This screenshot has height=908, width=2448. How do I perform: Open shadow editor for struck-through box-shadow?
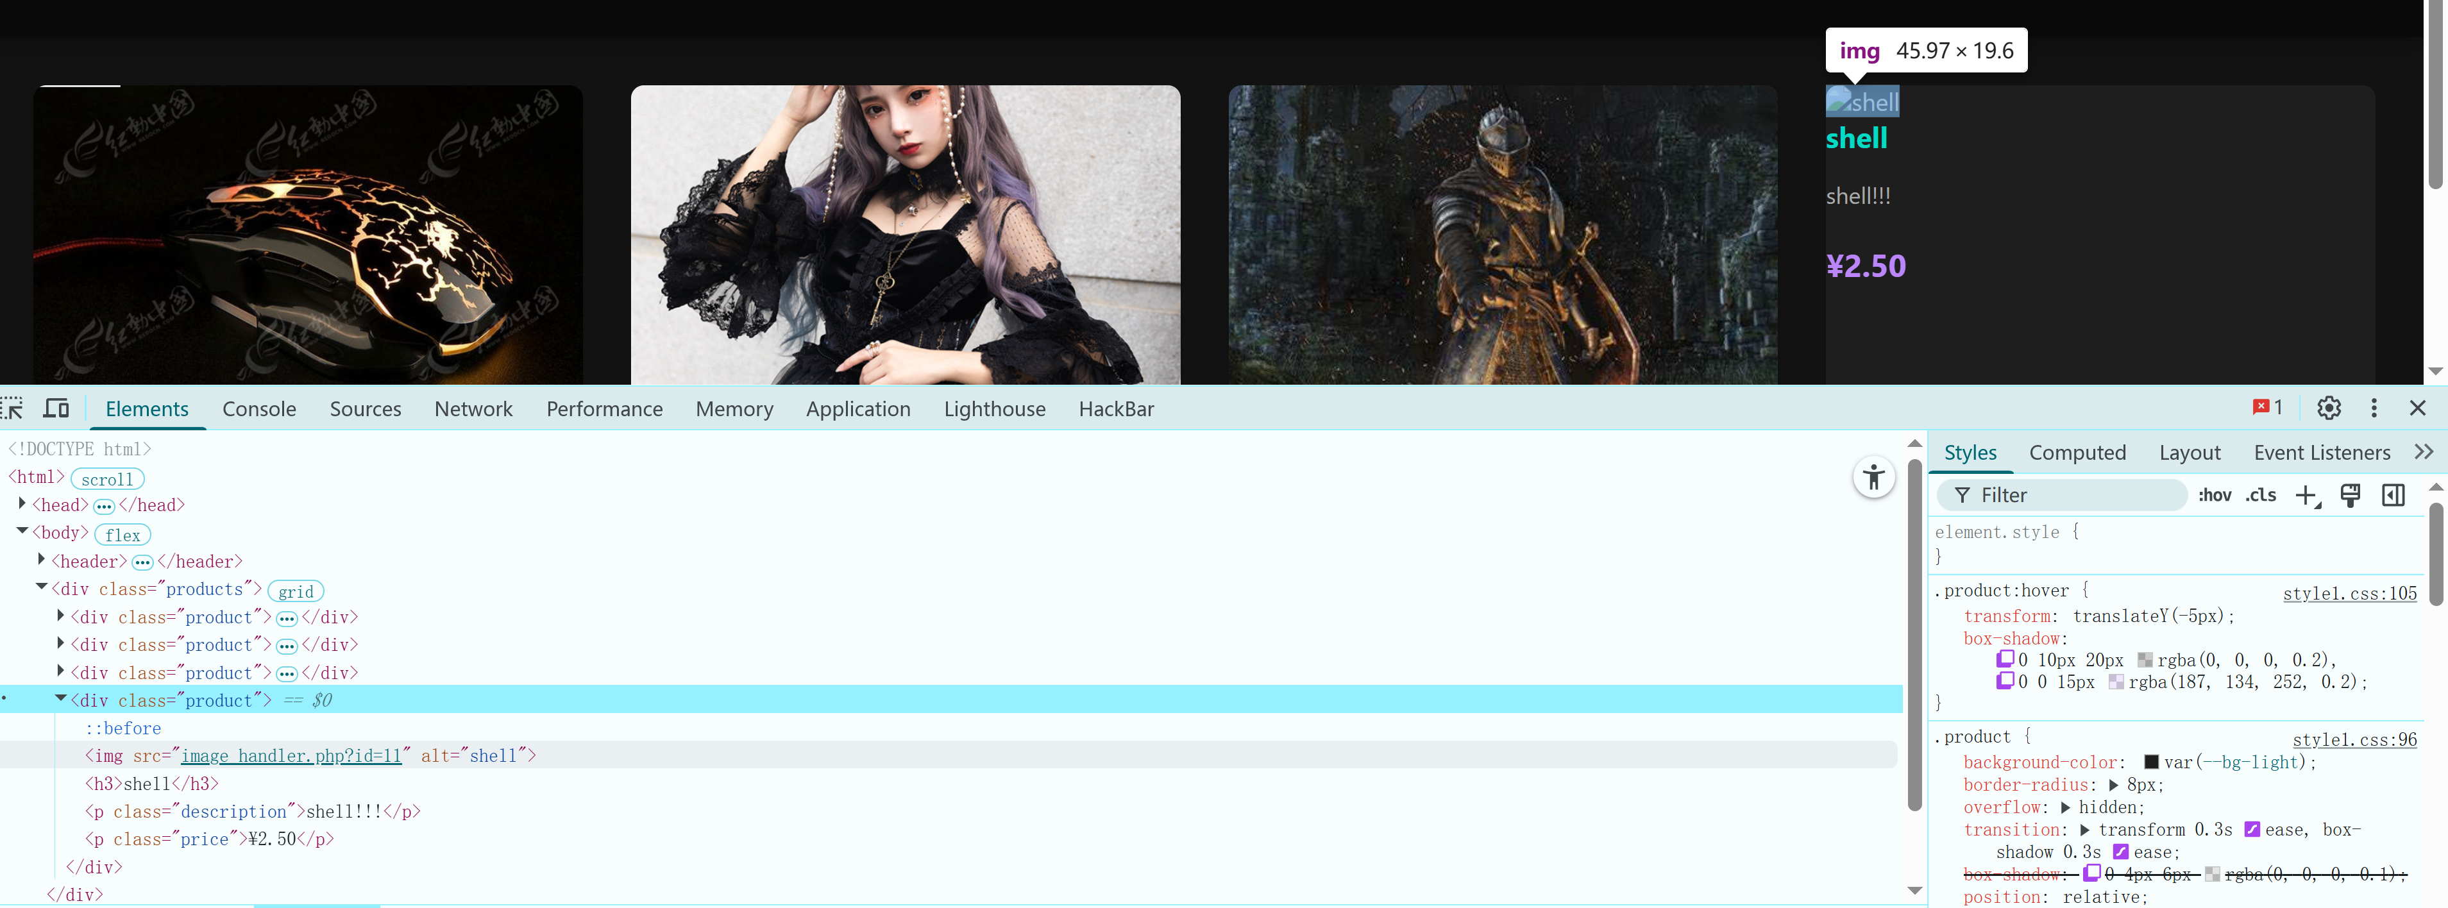(x=2091, y=873)
